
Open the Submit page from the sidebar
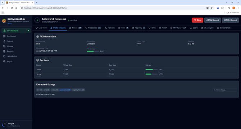16,41
